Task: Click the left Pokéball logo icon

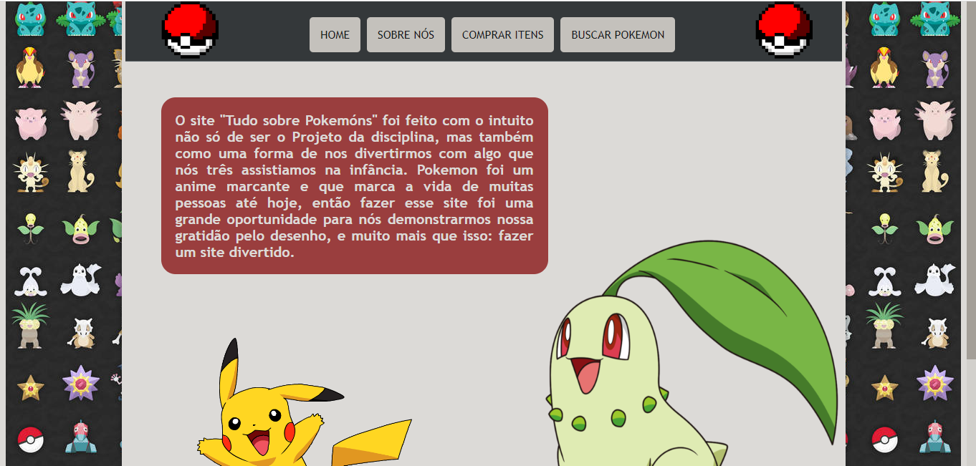Action: (x=190, y=29)
